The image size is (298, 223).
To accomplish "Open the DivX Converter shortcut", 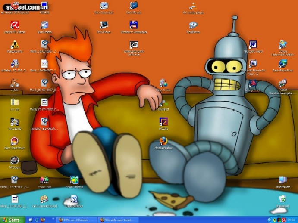I will coord(104,8).
